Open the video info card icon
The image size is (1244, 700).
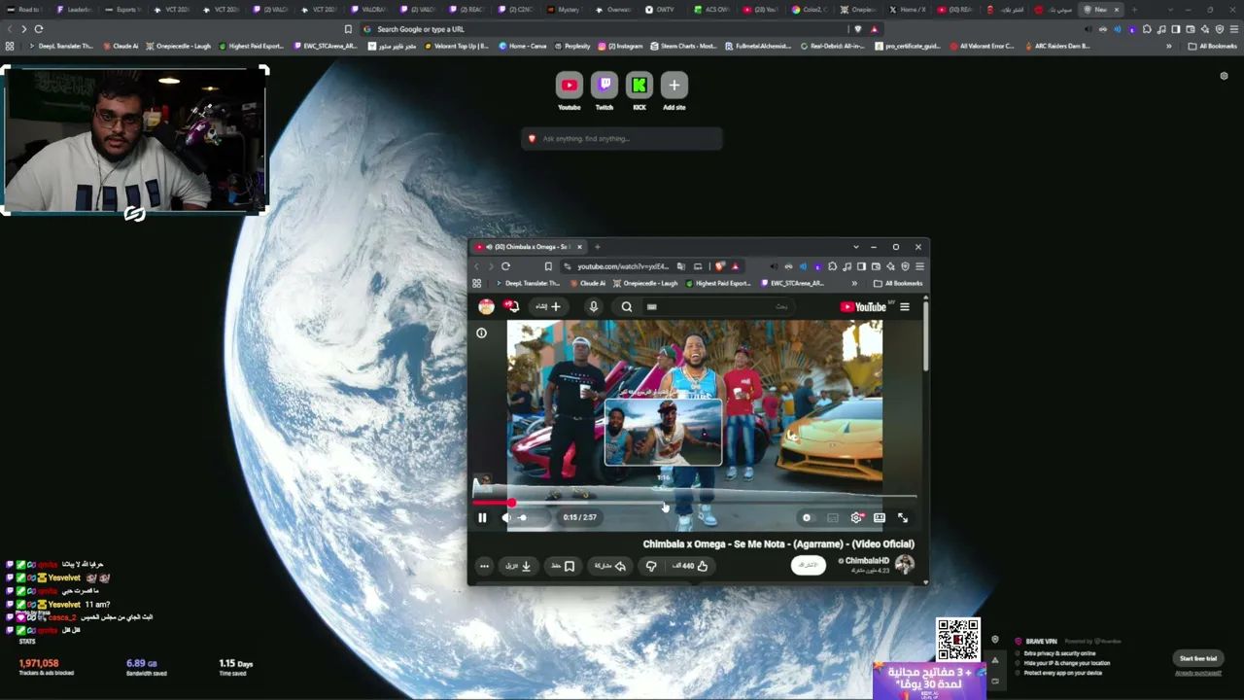coord(481,333)
